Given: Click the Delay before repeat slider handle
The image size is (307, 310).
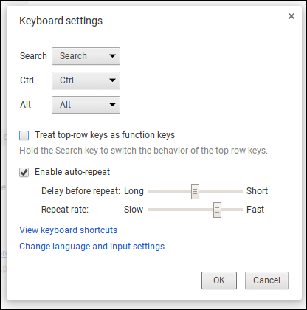Looking at the screenshot, I should click(x=195, y=191).
